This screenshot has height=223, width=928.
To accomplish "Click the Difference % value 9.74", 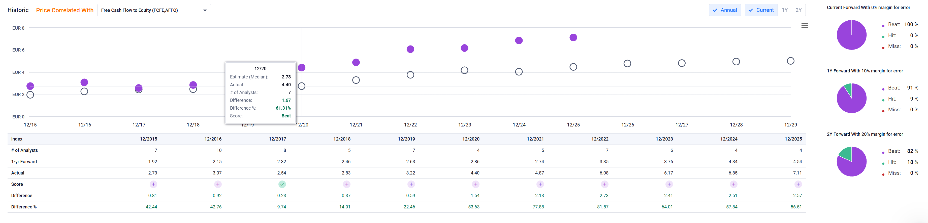I will tap(282, 207).
